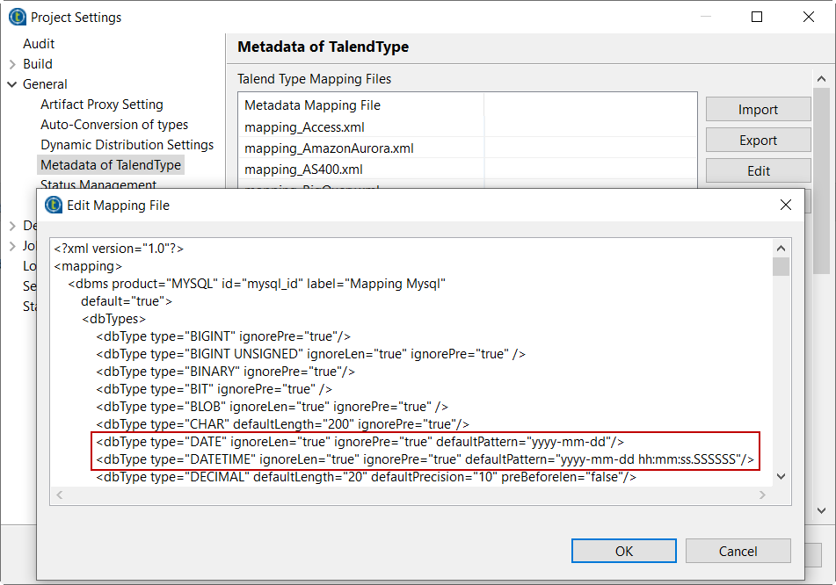Select Metadata of TalendType item
Viewport: 836px width, 585px height.
tap(111, 165)
